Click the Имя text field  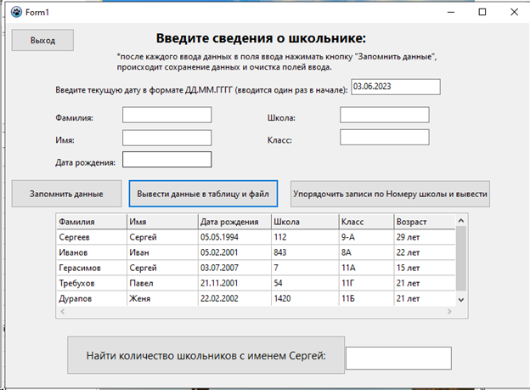pos(166,138)
